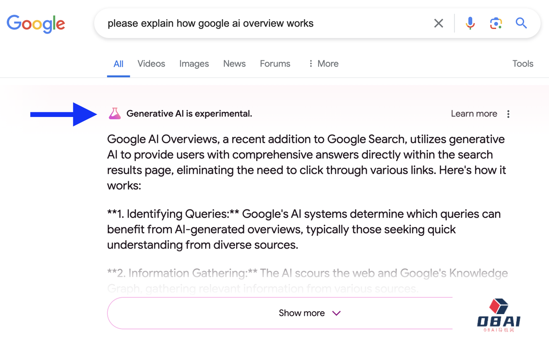Click the OBAI logo watermark
The image size is (549, 337).
[x=498, y=315]
